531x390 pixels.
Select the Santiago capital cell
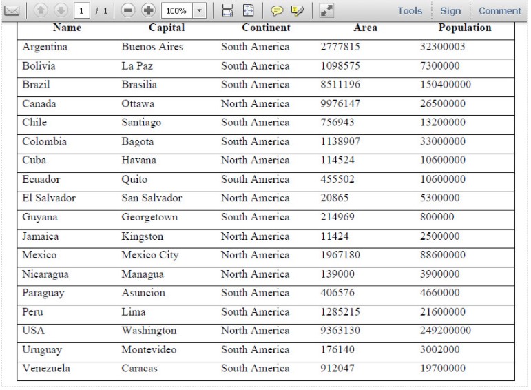141,123
